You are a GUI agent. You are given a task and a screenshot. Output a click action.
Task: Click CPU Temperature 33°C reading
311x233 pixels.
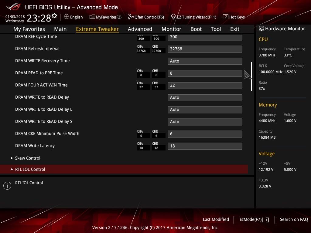point(288,55)
